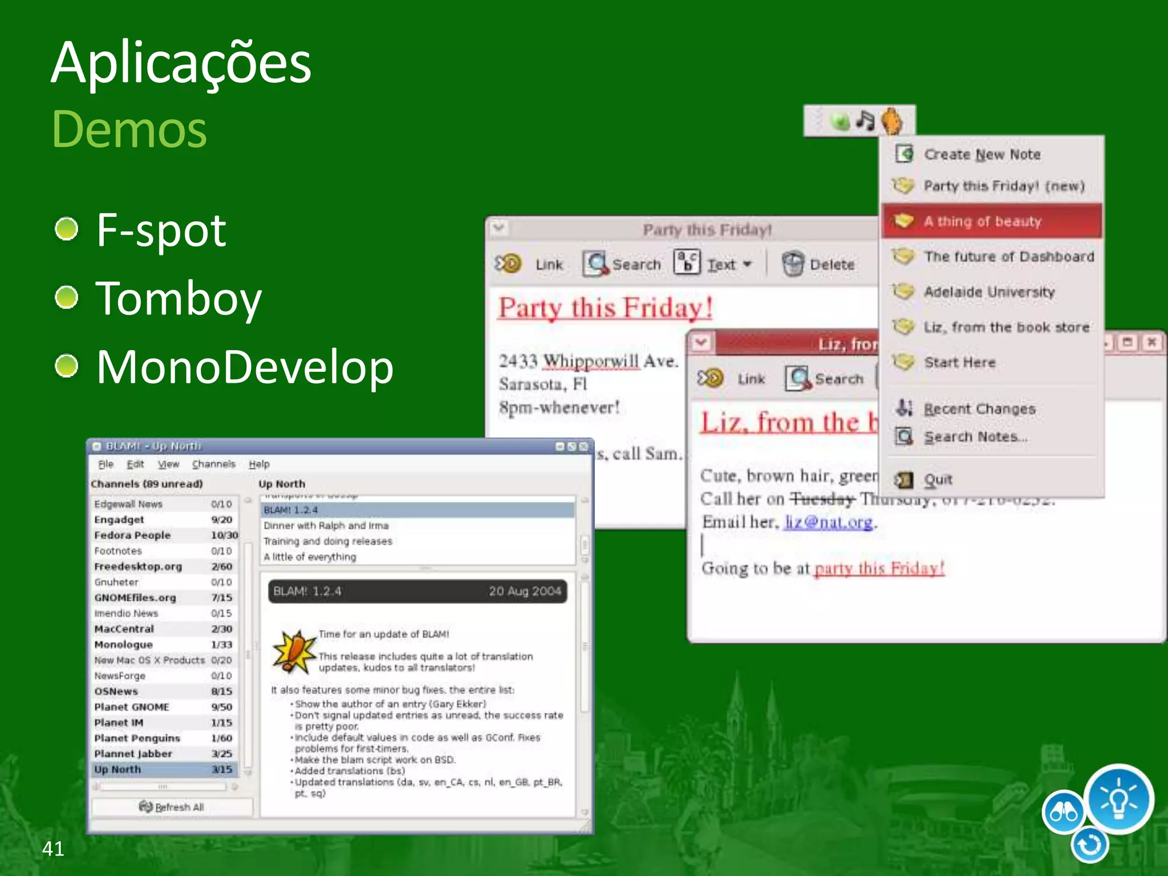Select the Up North channel row
The image size is (1168, 876).
pos(164,769)
